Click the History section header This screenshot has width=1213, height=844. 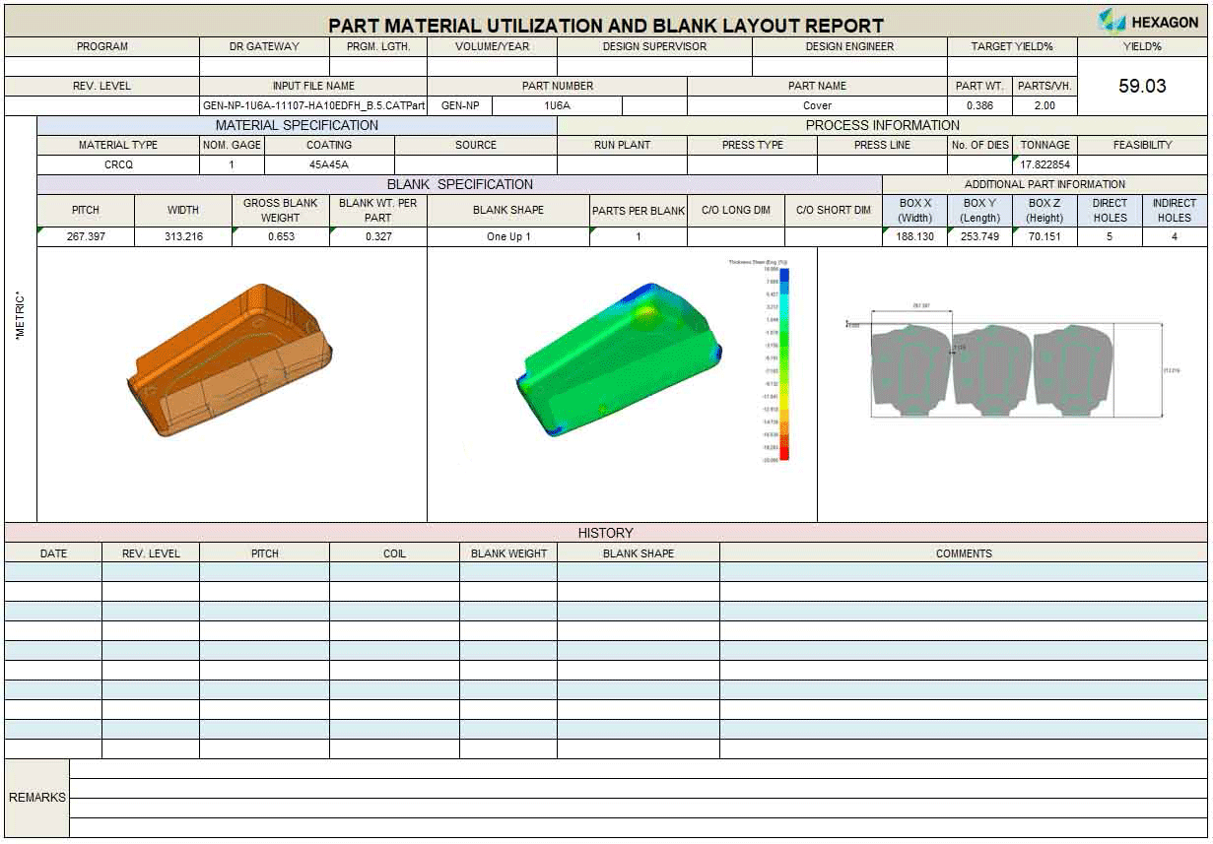[605, 533]
